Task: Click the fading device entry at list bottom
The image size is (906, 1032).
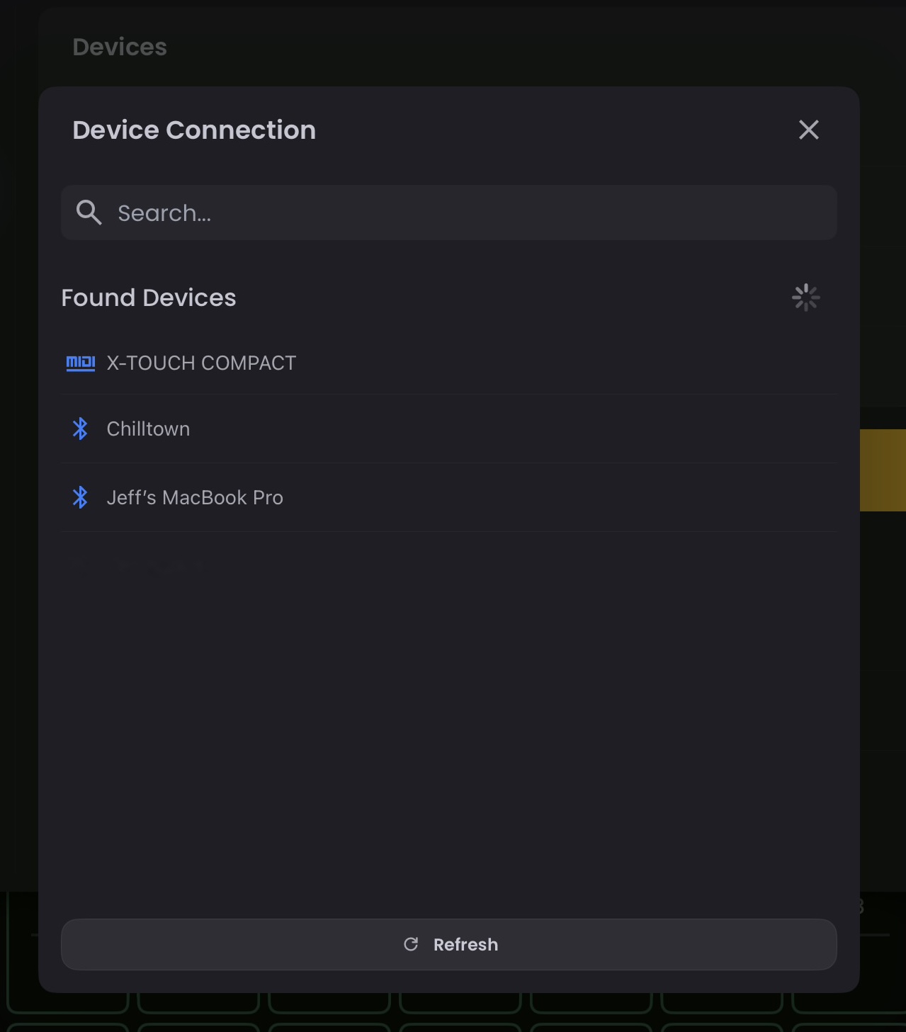Action: 142,565
